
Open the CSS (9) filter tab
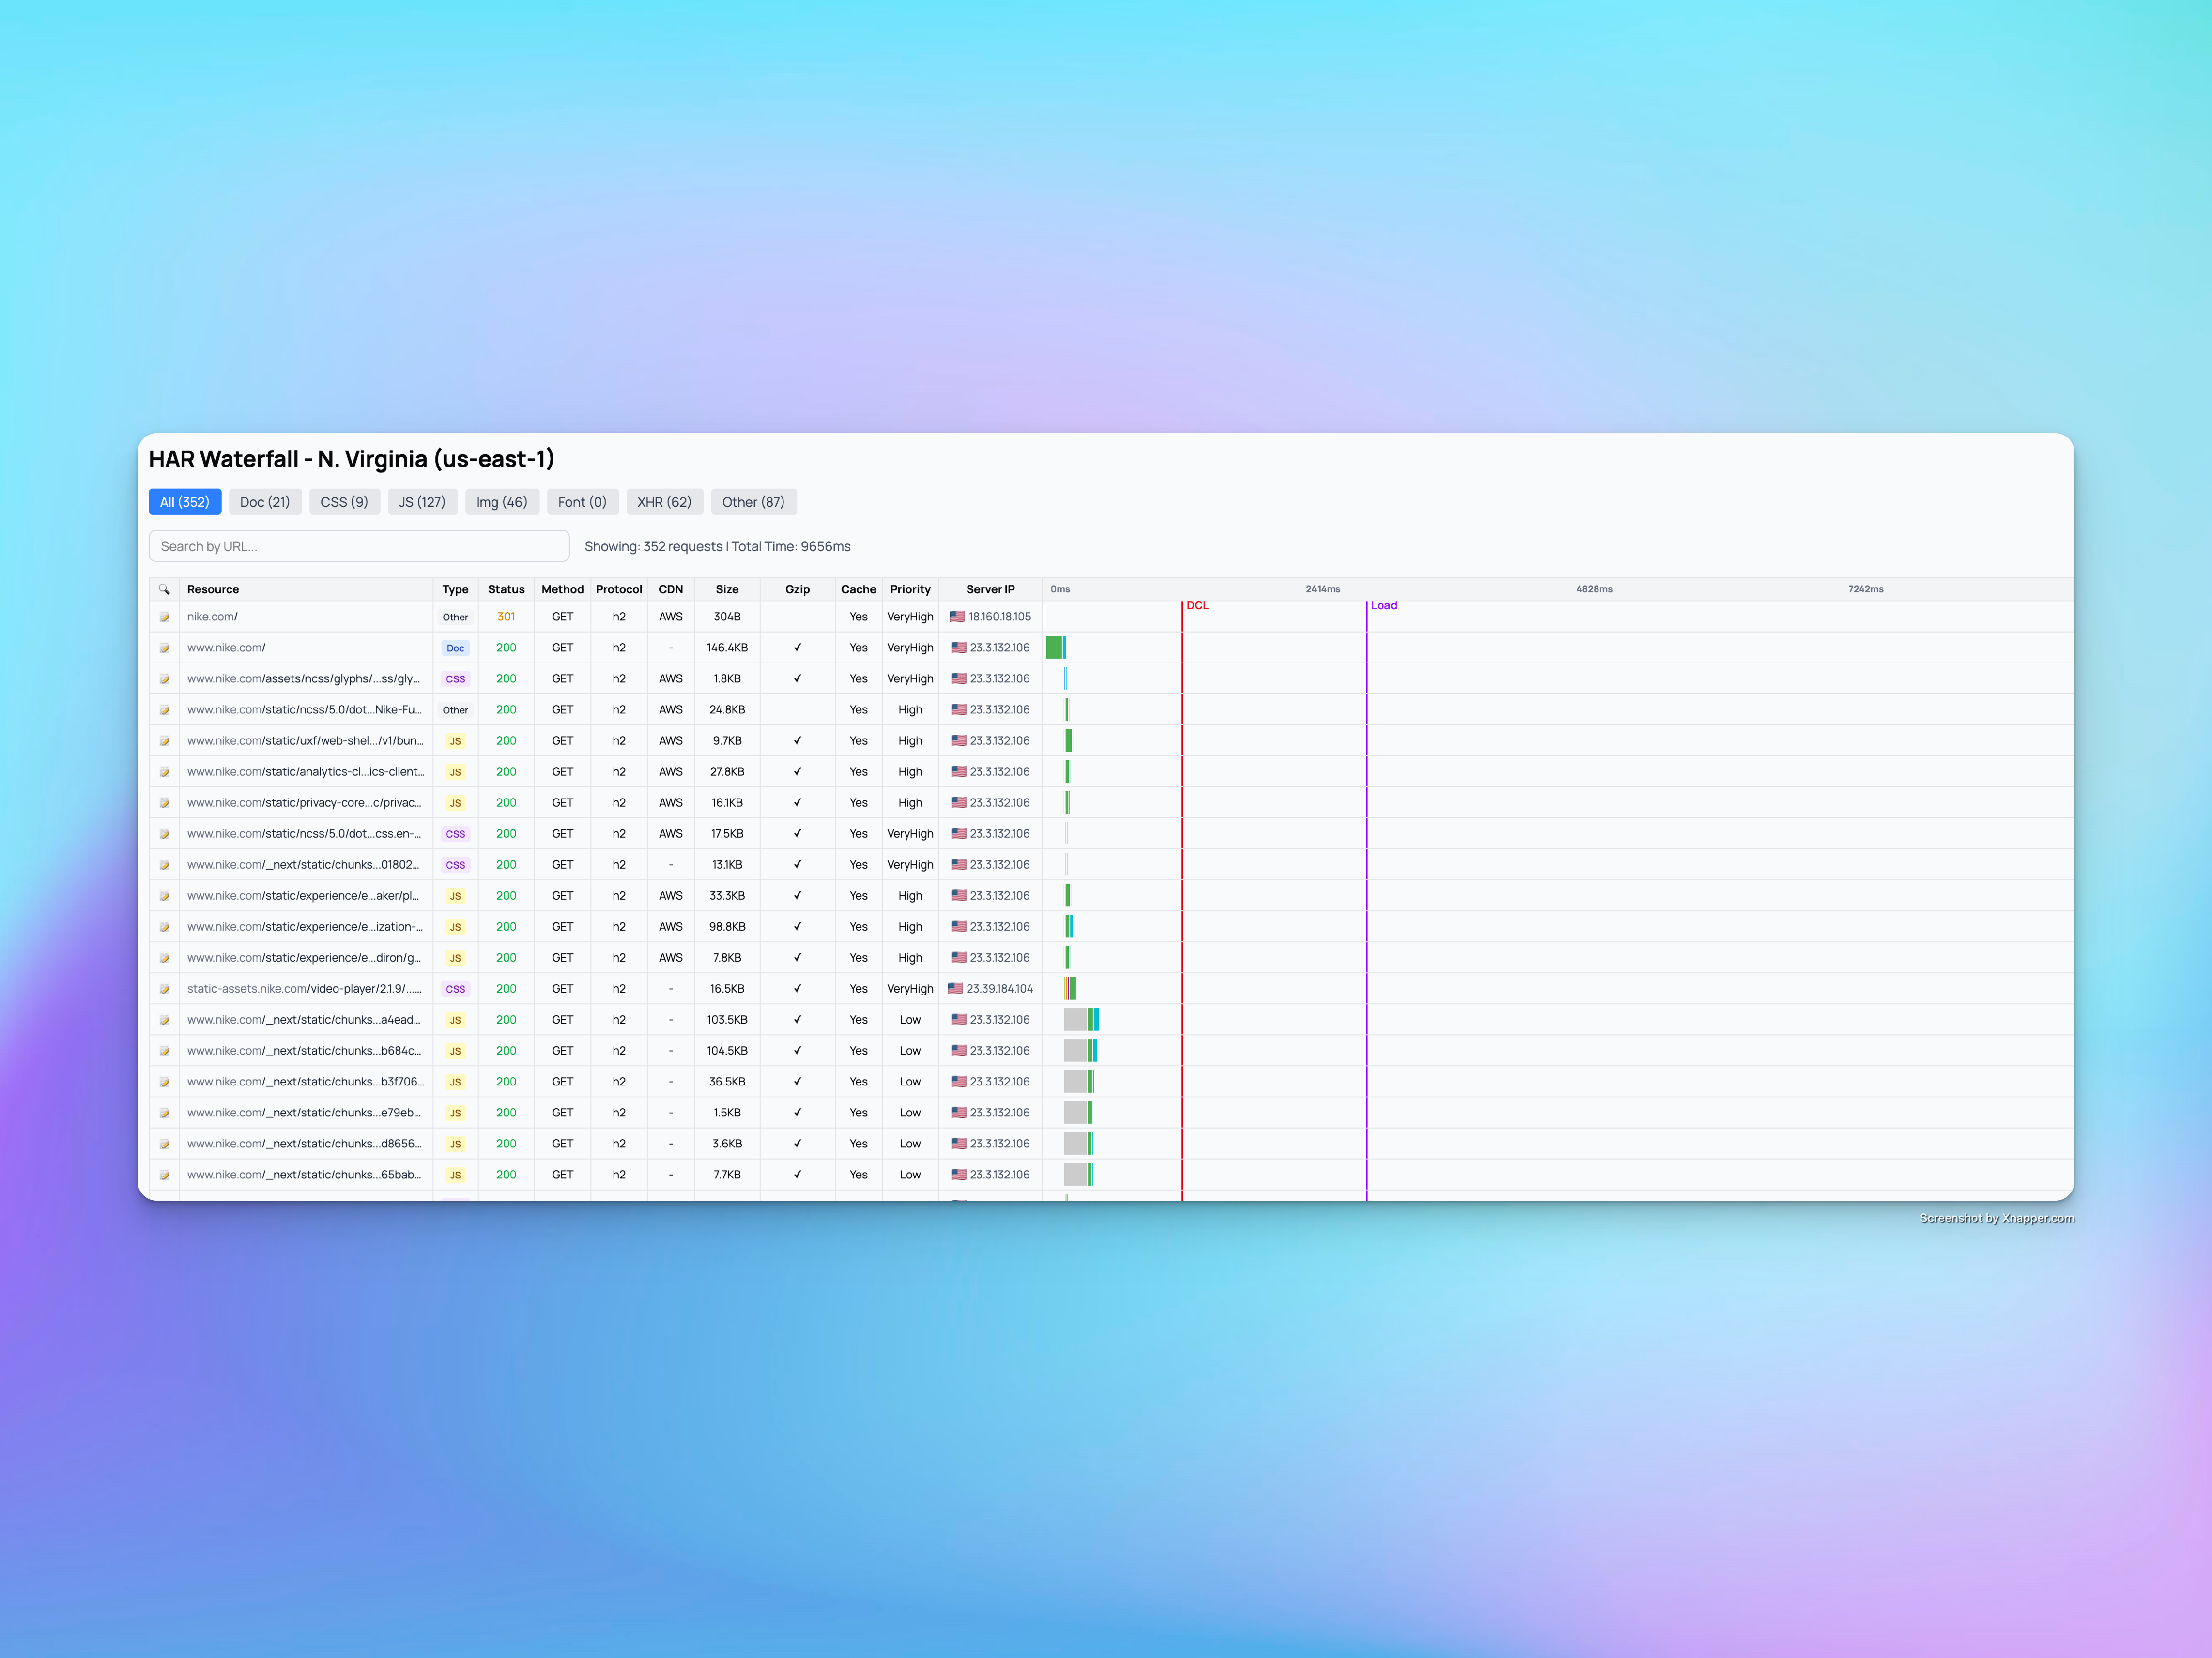tap(344, 502)
